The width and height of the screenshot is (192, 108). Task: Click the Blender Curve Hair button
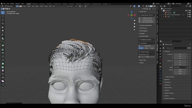(x=147, y=40)
